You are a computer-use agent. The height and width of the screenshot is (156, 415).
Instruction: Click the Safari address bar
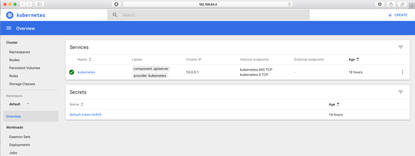tap(208, 4)
